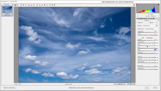The image size is (161, 91).
Task: Select the Color Sampler tool
Action: click(23, 5)
